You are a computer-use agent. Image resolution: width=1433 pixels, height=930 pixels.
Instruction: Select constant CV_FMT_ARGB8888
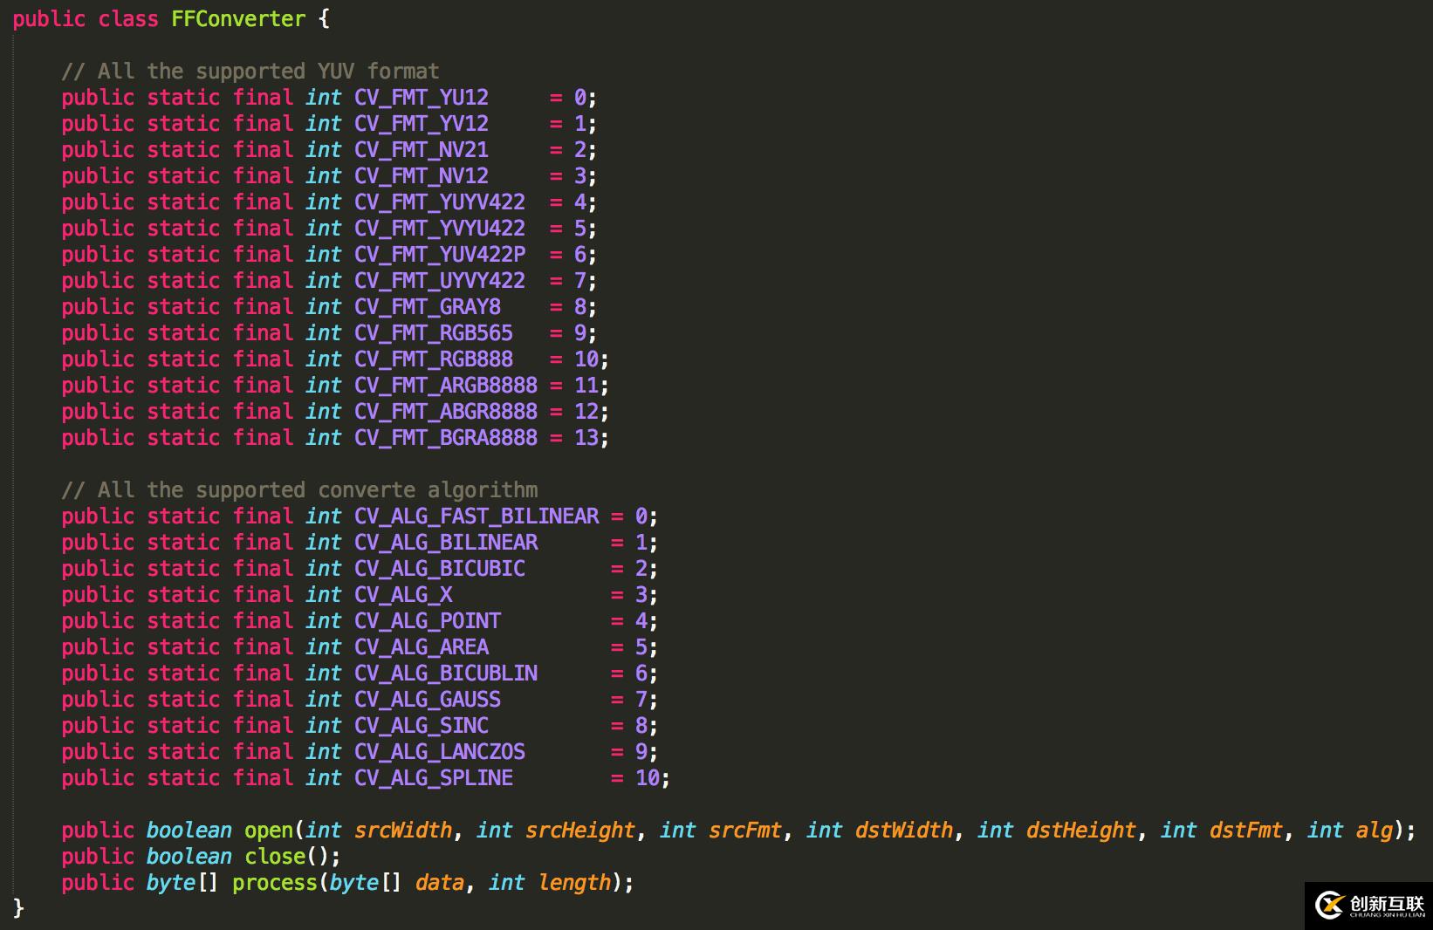pyautogui.click(x=446, y=385)
